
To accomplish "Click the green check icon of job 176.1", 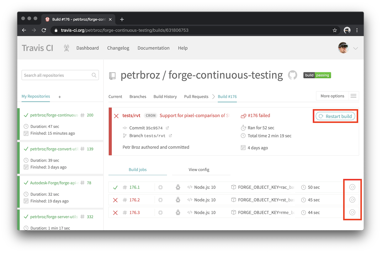I will tap(116, 187).
